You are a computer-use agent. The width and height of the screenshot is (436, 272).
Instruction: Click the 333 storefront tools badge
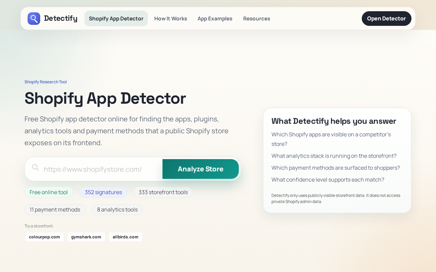pyautogui.click(x=163, y=192)
